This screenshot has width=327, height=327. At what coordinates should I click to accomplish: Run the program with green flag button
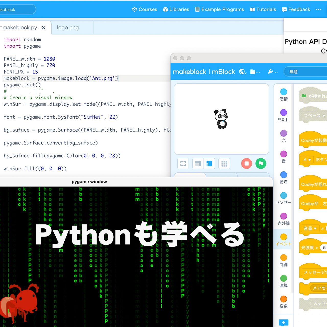pyautogui.click(x=261, y=163)
